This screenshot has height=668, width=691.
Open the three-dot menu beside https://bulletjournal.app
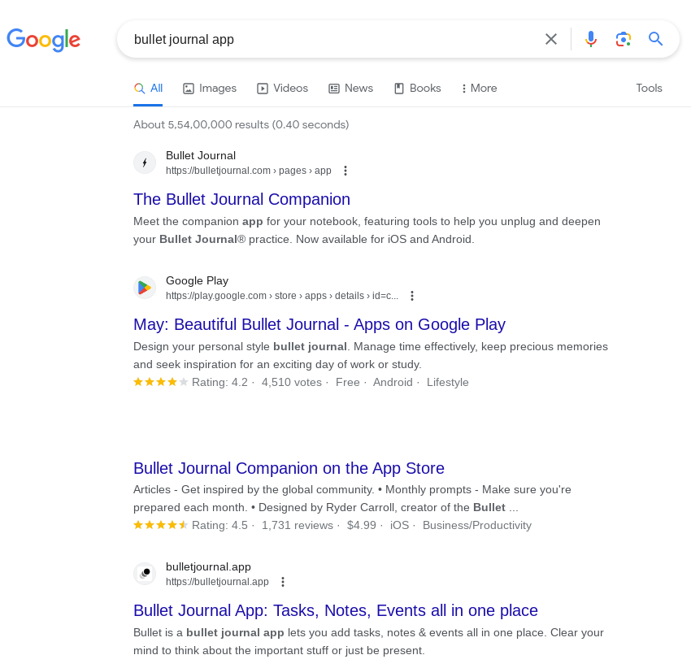[x=283, y=582]
